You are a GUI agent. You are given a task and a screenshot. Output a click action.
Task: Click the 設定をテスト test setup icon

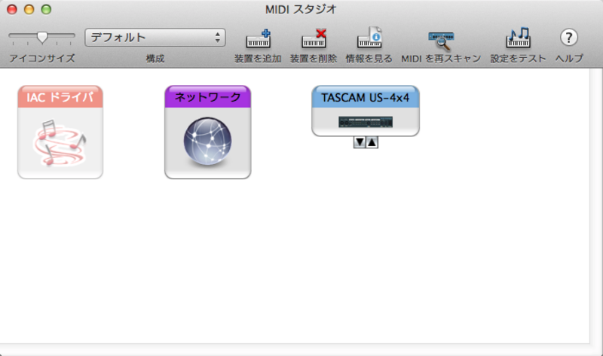point(518,39)
